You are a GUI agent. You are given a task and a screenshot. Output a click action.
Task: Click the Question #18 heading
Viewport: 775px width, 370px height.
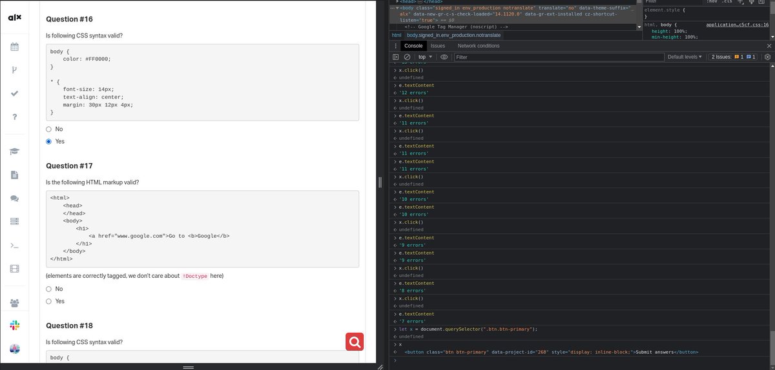point(69,326)
